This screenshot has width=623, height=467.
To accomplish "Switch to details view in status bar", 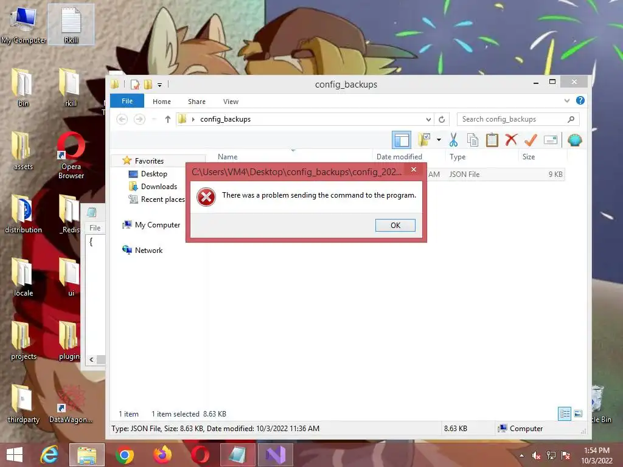I will click(565, 413).
